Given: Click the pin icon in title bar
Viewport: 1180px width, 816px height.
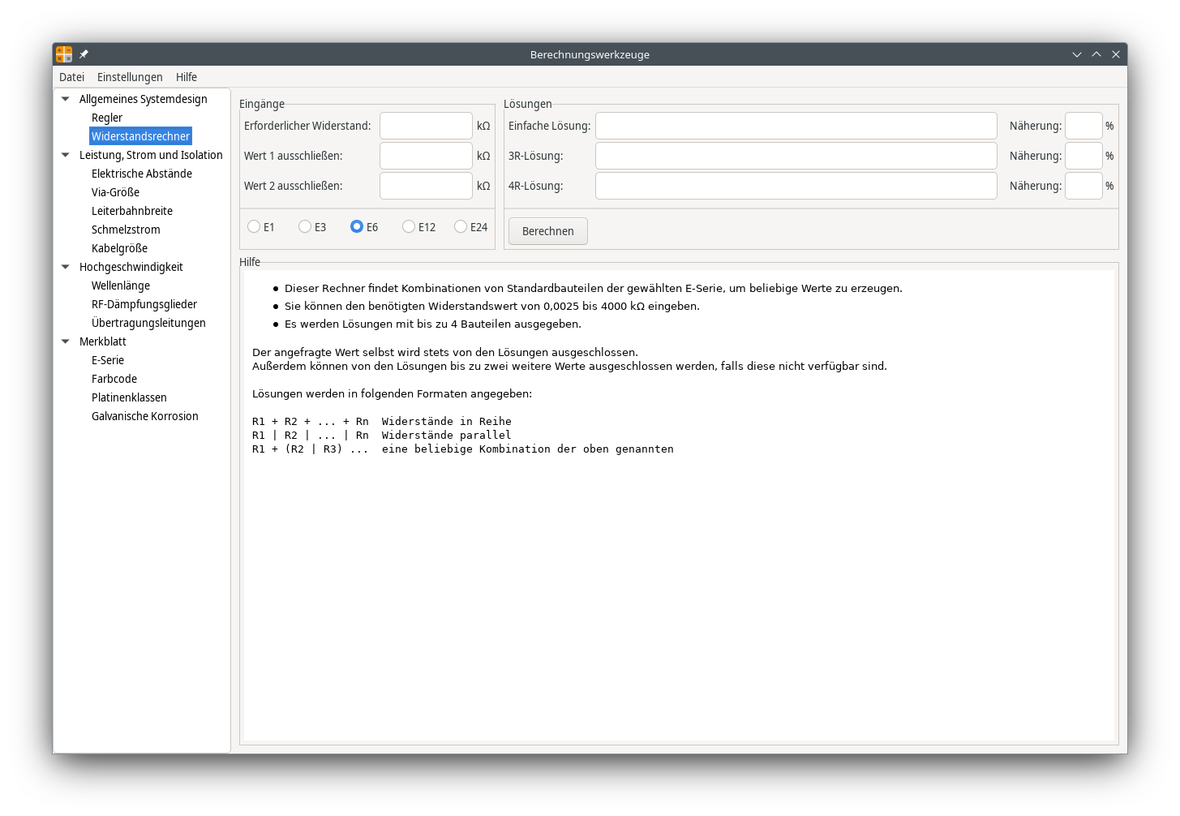Looking at the screenshot, I should click(84, 54).
